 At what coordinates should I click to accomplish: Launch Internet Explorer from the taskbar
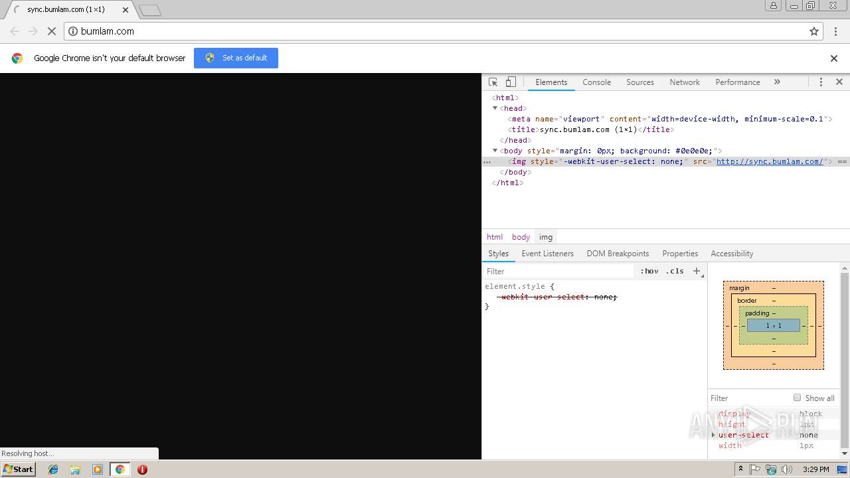point(53,469)
